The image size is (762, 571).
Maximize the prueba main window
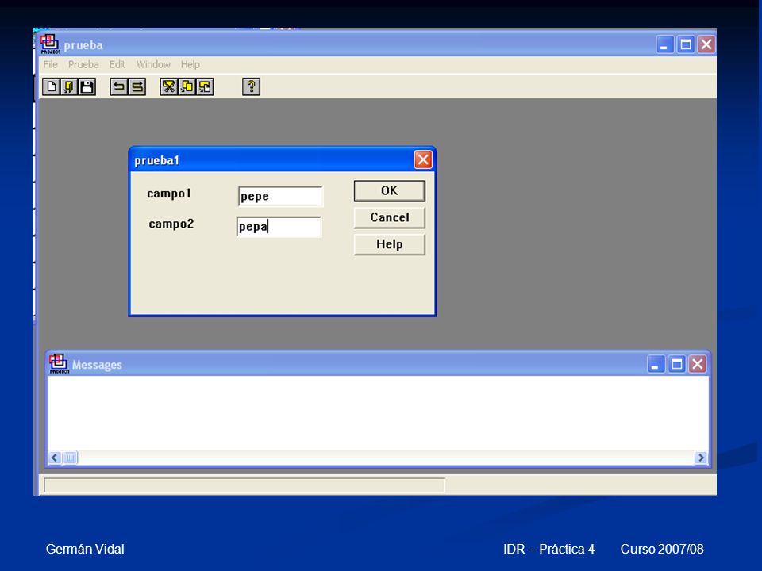685,44
